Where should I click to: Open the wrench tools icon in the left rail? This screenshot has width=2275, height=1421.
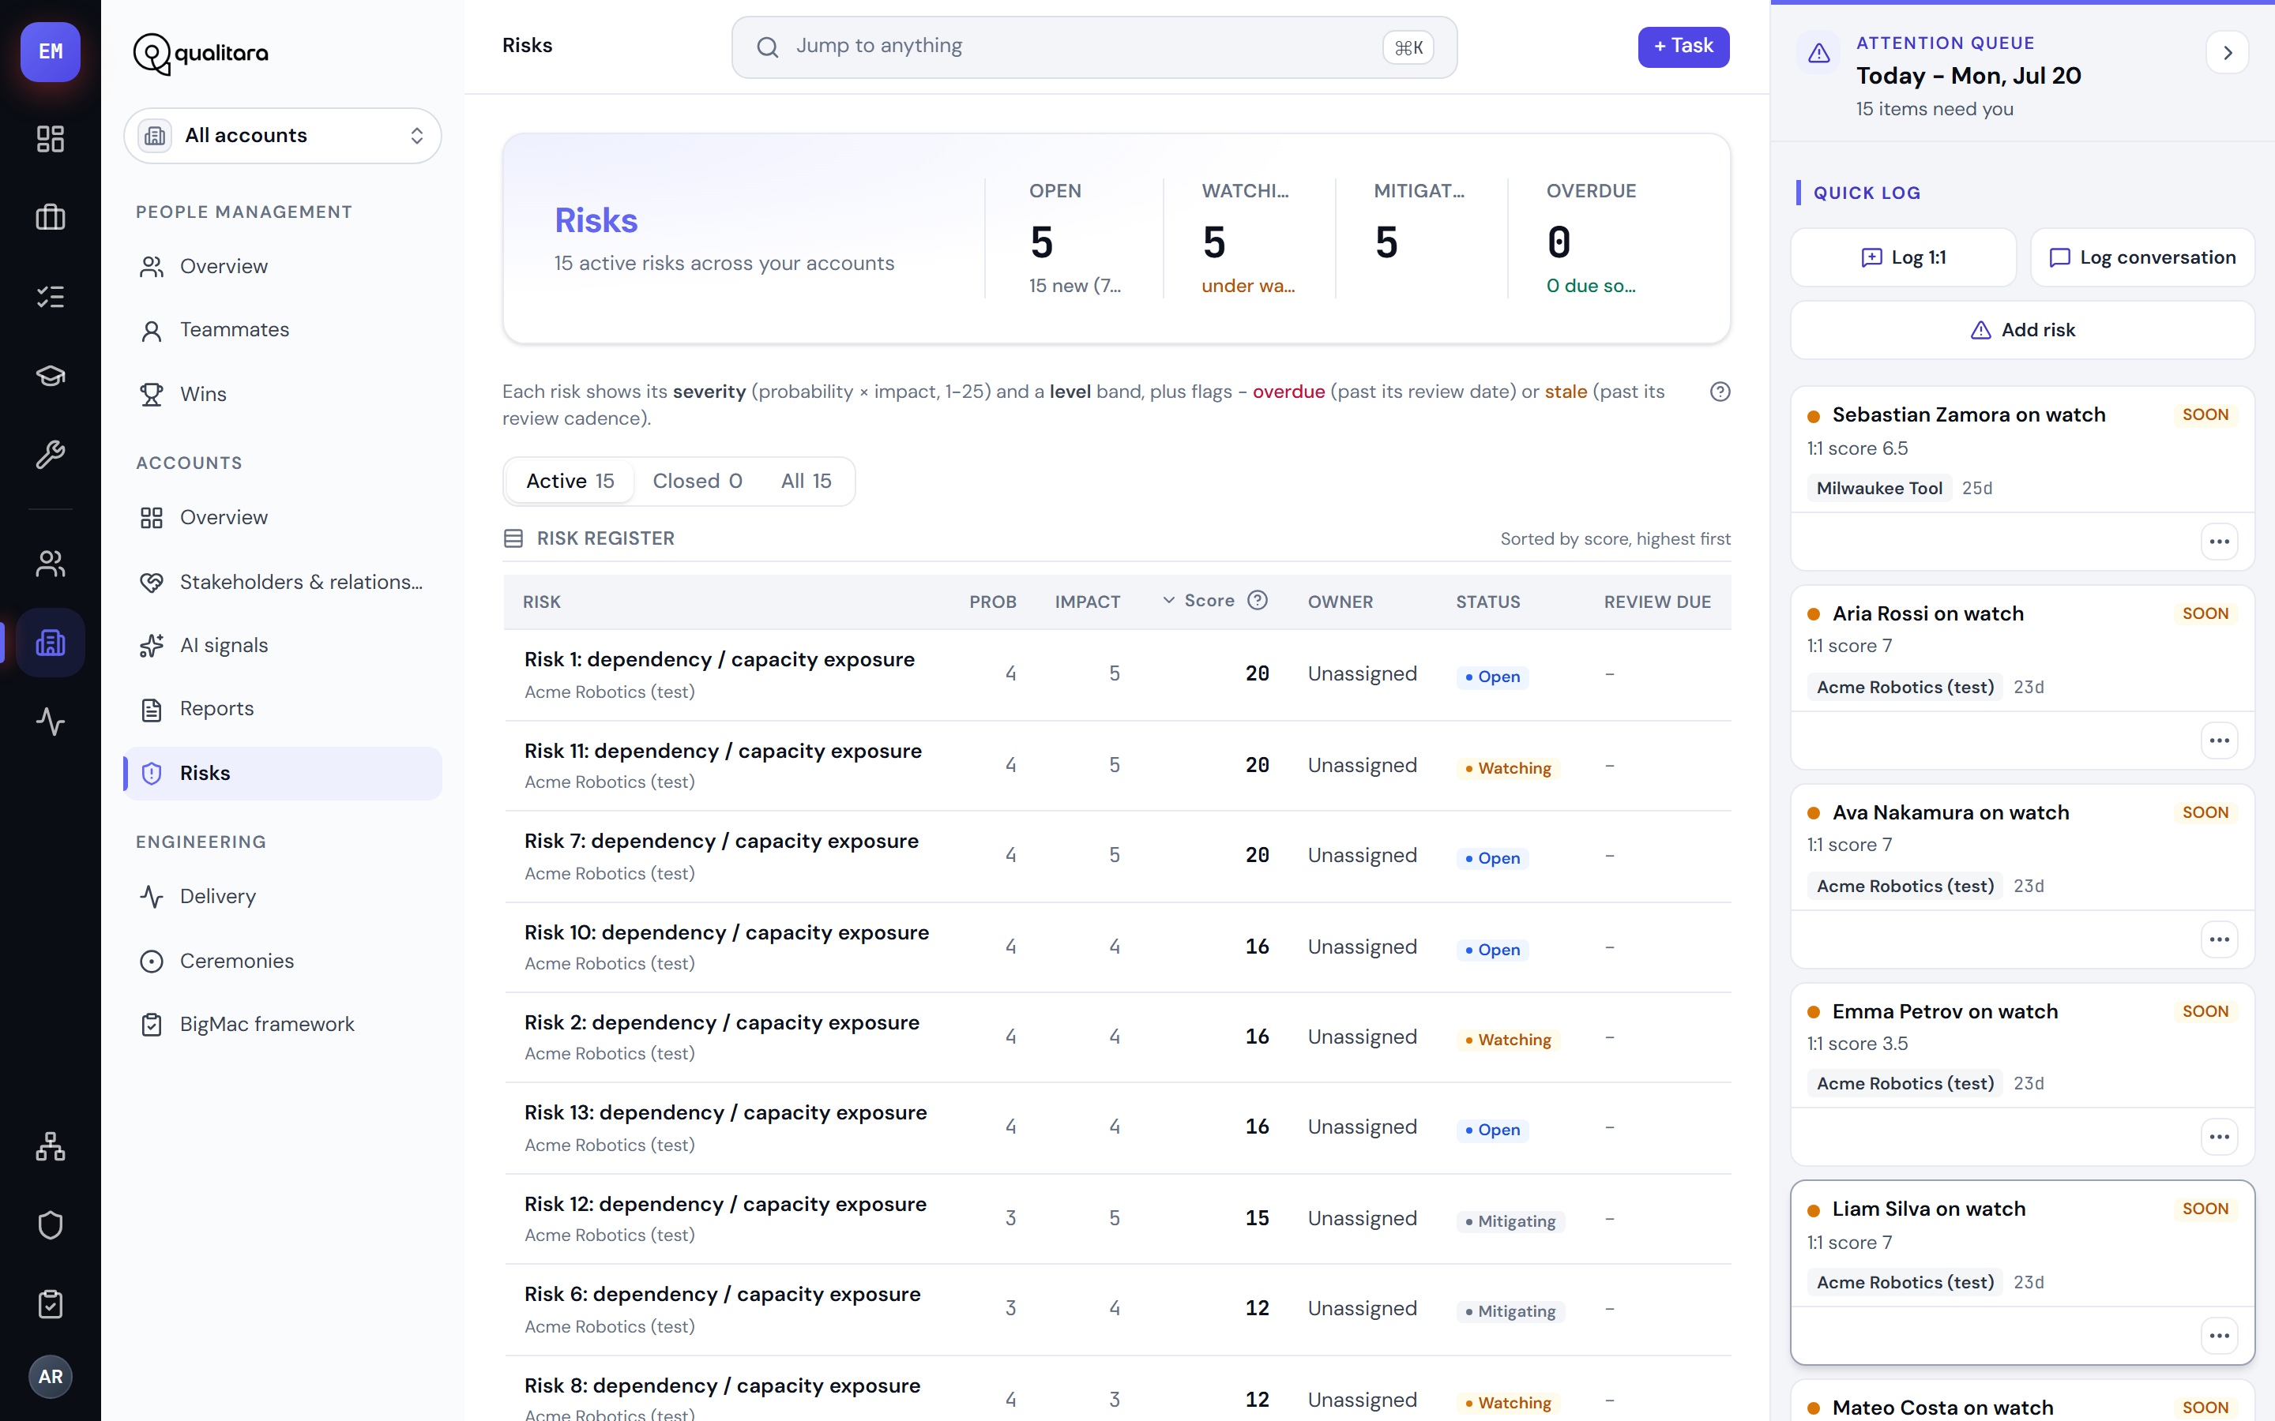(x=51, y=455)
